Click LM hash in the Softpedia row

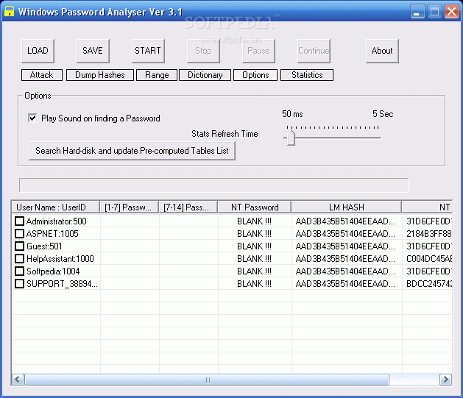point(345,271)
